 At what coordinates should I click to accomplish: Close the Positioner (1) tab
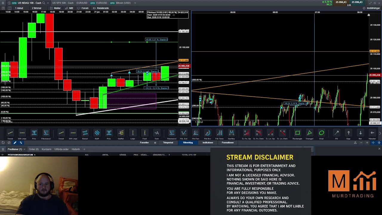pos(25,149)
